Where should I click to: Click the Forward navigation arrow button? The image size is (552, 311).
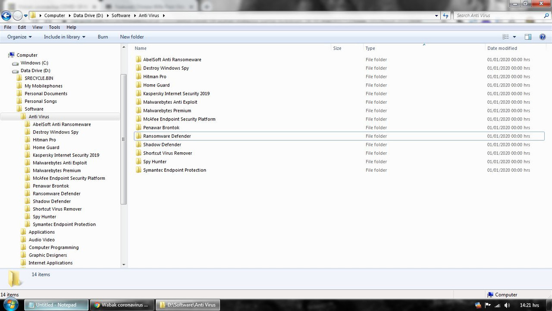point(17,15)
